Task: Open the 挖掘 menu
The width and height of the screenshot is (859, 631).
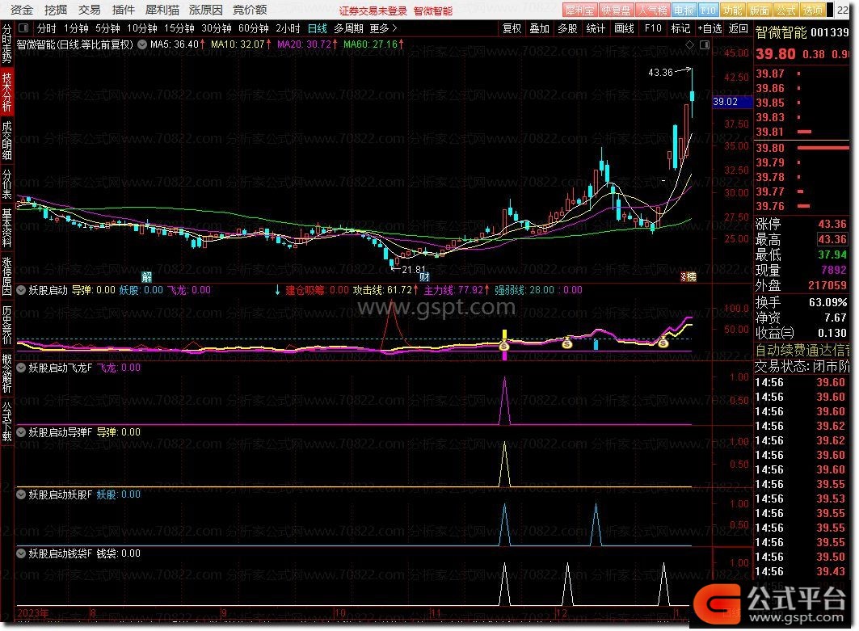Action: [55, 10]
